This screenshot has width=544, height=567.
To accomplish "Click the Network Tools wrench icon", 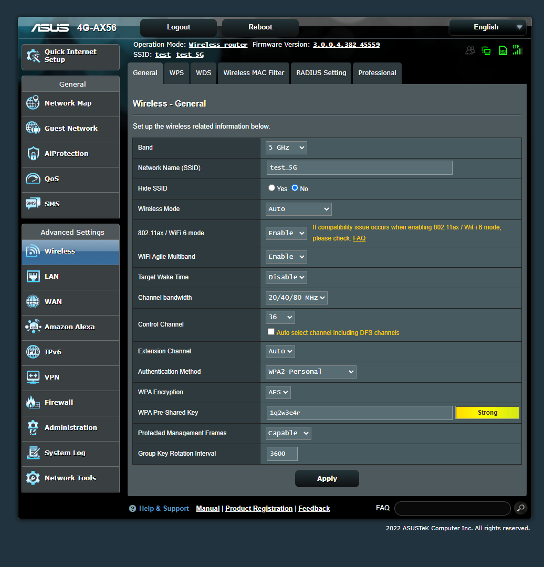I will 33,478.
